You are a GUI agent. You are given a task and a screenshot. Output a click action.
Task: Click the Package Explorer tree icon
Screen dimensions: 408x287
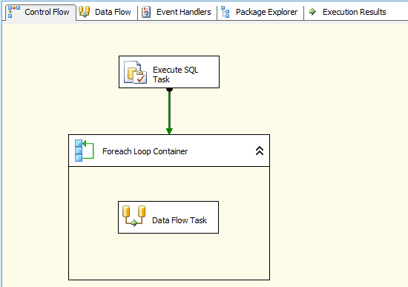click(225, 12)
